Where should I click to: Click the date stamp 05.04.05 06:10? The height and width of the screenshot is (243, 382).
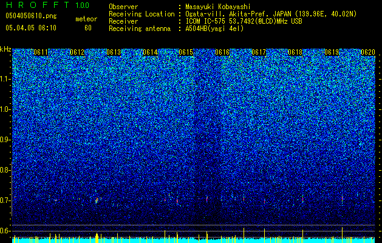coord(31,28)
